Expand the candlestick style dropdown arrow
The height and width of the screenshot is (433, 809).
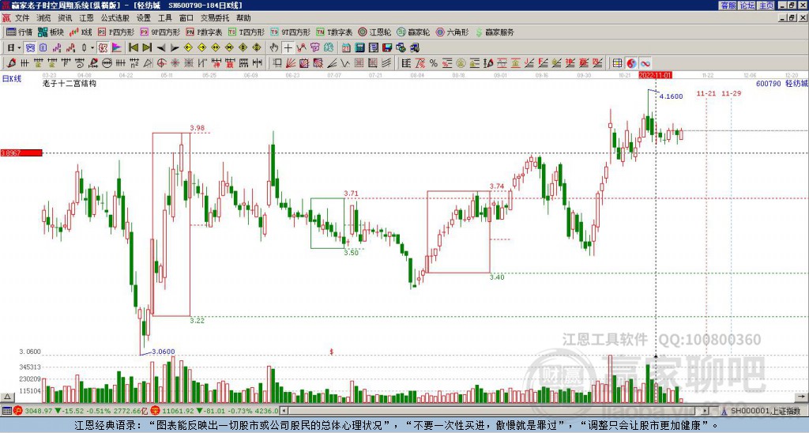coord(92,47)
